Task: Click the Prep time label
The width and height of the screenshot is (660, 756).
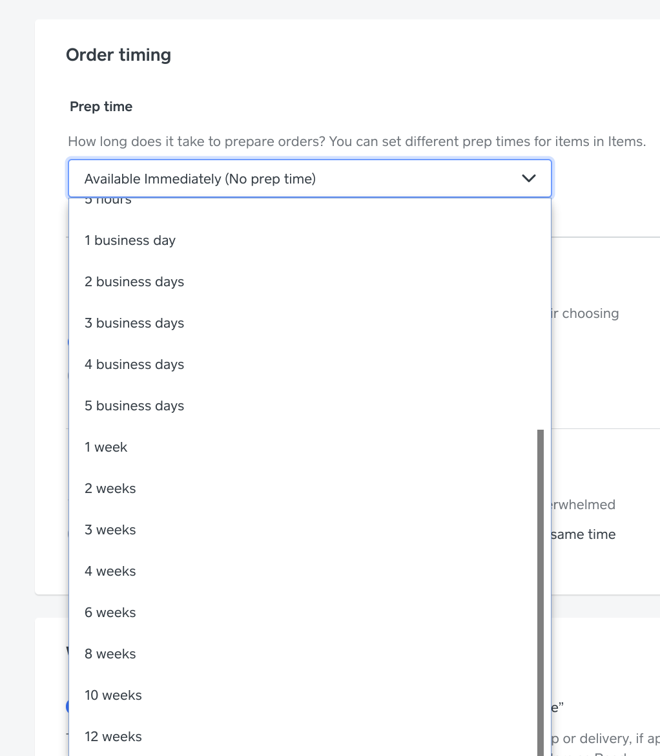Action: click(x=101, y=107)
